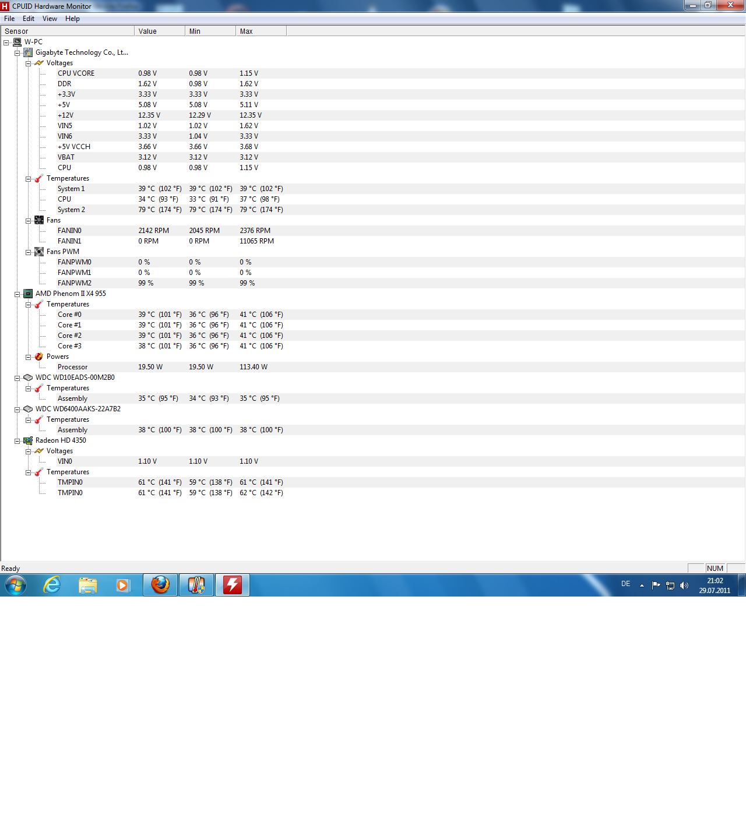Image resolution: width=746 pixels, height=815 pixels.
Task: Click the Powers flame icon
Action: [x=39, y=357]
